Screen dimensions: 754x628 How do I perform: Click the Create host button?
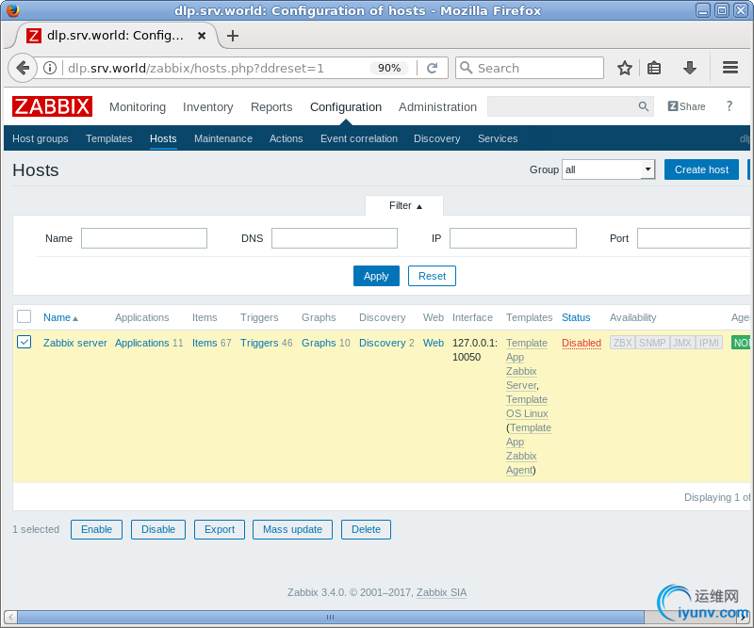point(701,169)
